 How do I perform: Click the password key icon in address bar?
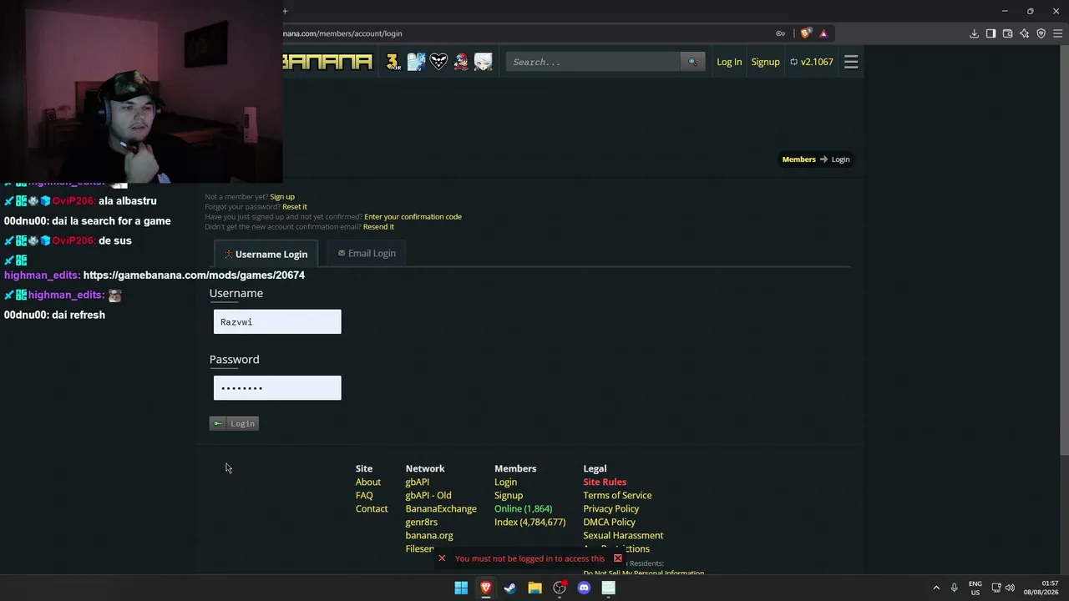click(781, 33)
